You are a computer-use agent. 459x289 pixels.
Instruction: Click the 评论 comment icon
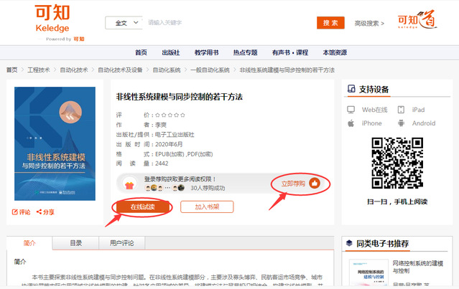[x=16, y=212]
